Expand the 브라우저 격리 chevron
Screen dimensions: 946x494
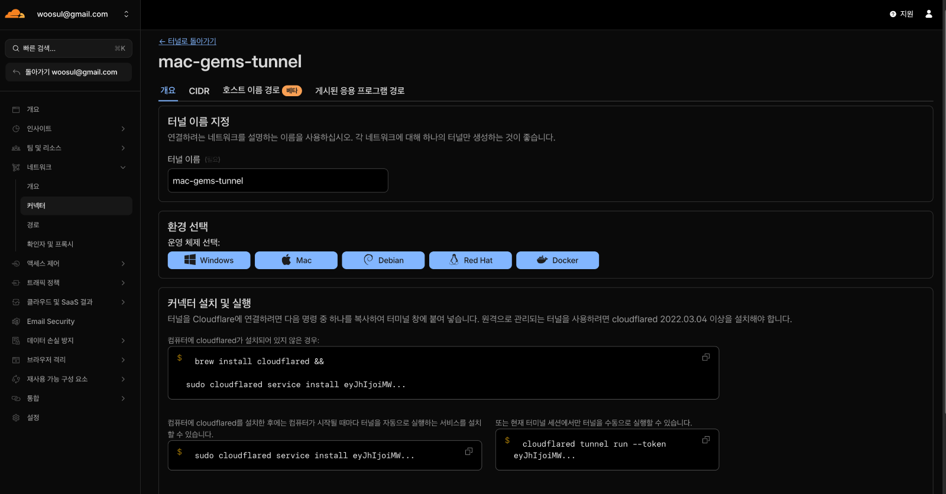click(x=123, y=360)
